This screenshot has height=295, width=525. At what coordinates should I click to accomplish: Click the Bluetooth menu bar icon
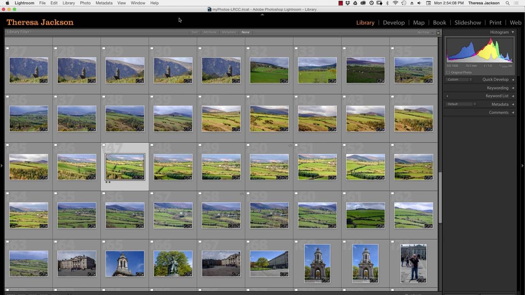(387, 3)
